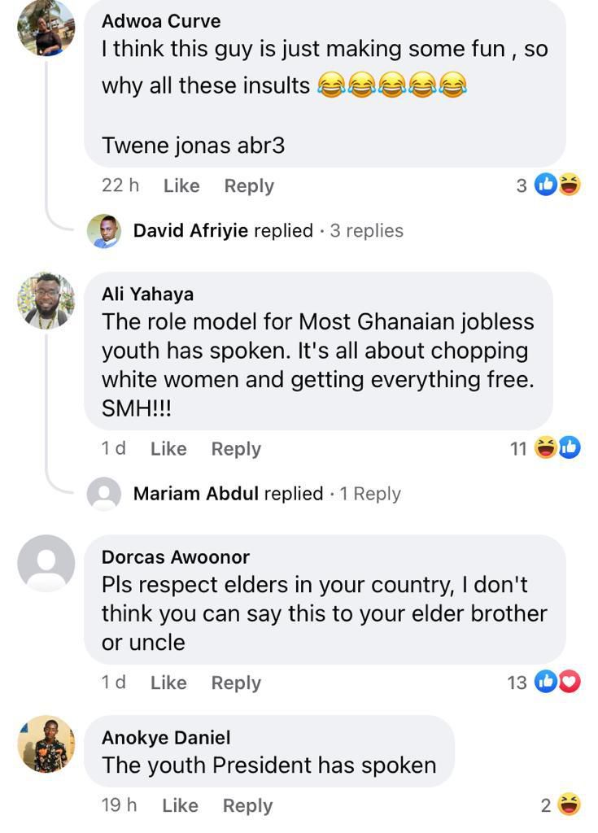Toggle Like on Dorcas Awoonor's comment
This screenshot has height=833, width=598.
pos(168,683)
